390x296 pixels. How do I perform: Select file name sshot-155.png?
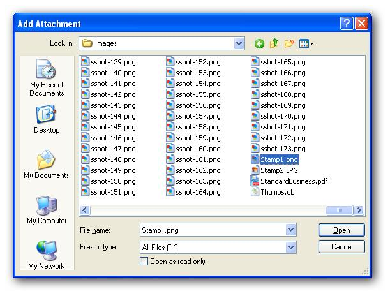click(198, 94)
